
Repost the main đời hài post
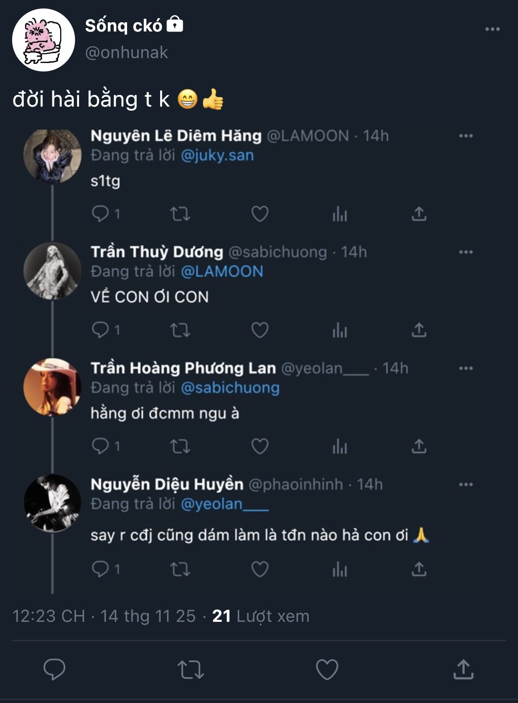190,669
